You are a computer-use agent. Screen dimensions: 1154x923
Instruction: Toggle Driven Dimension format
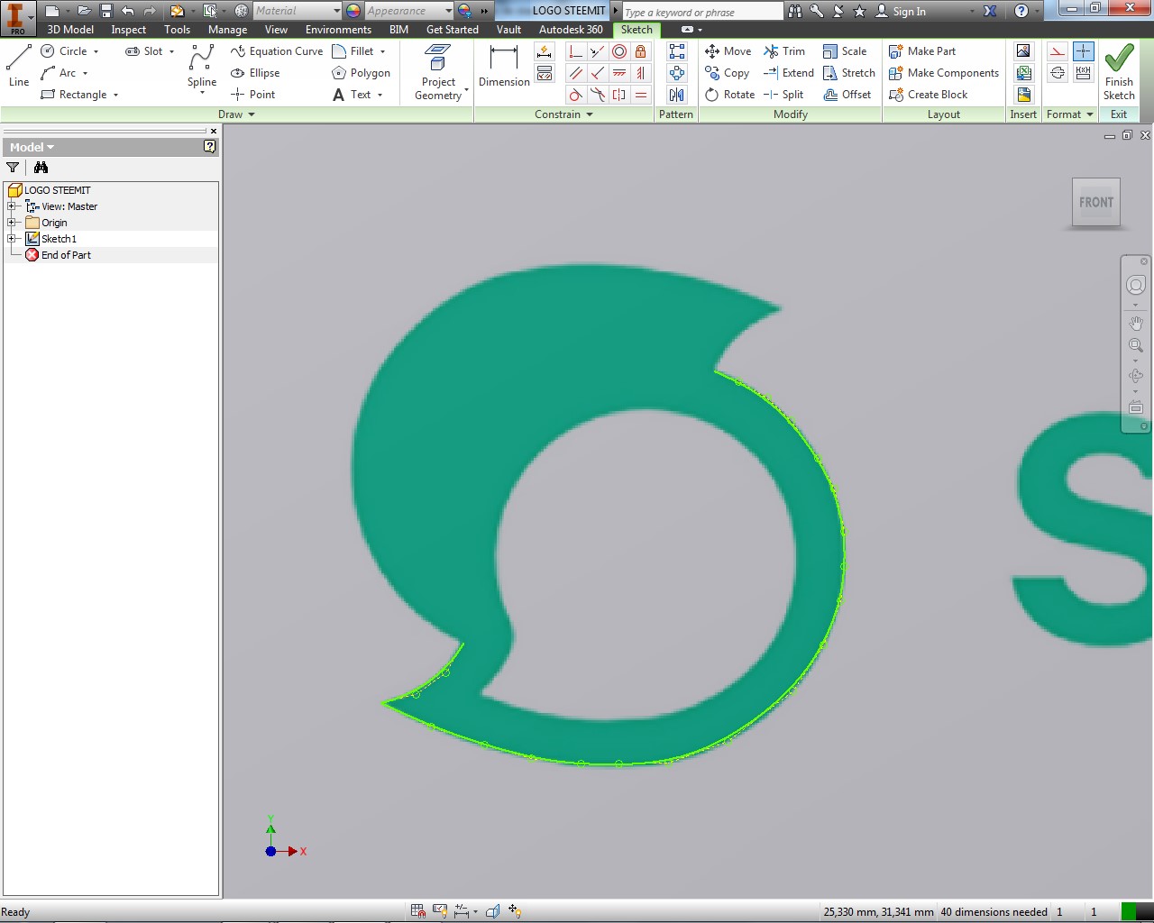click(x=1084, y=73)
